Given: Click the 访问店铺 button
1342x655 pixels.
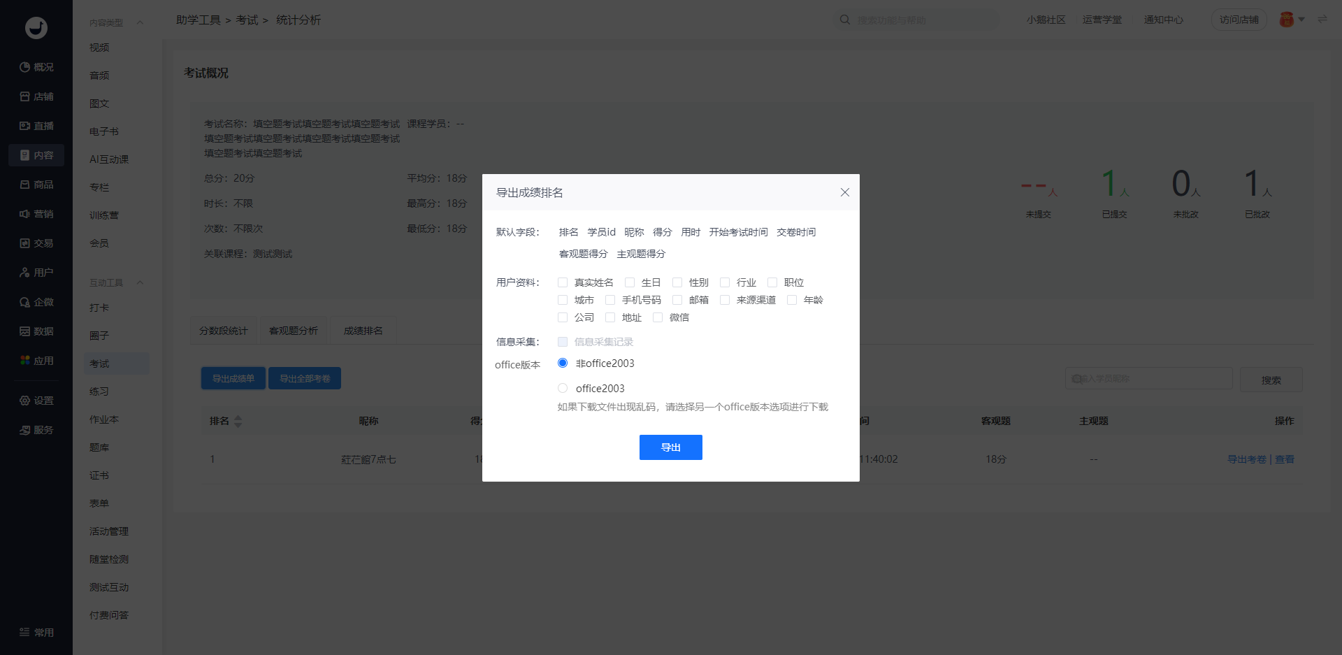Looking at the screenshot, I should (x=1239, y=20).
